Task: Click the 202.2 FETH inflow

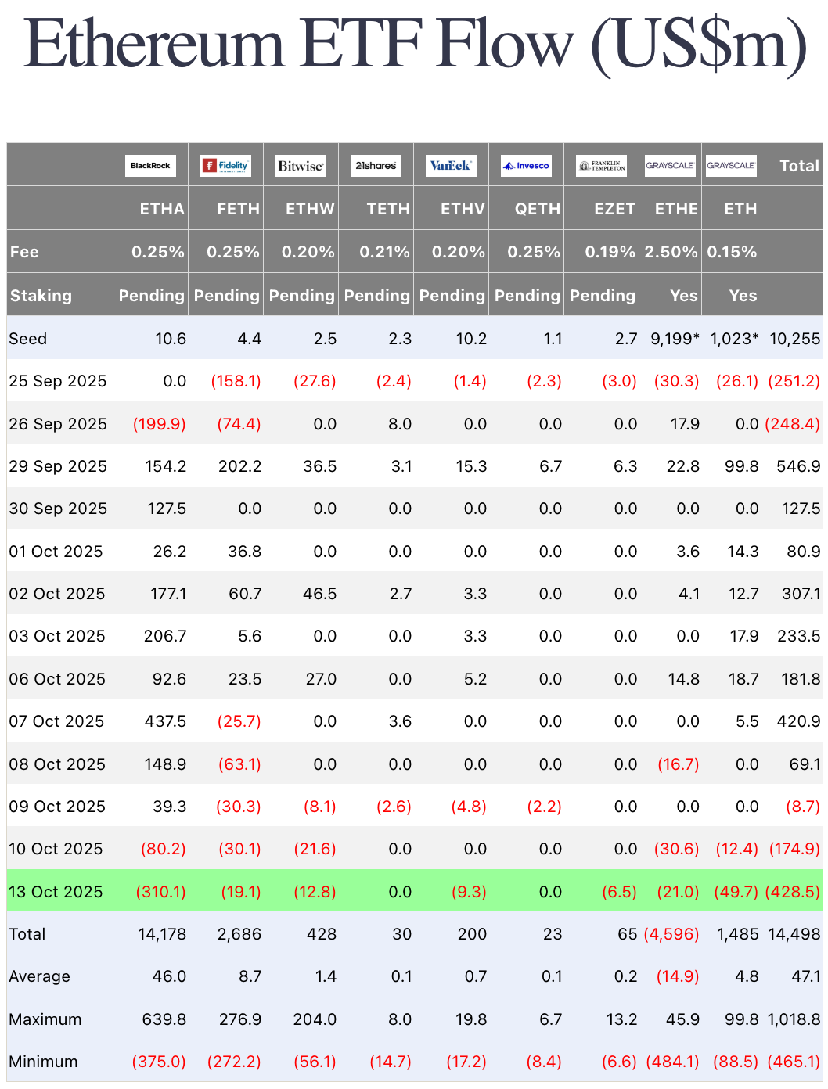Action: click(x=239, y=466)
